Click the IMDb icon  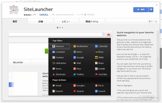tap(96, 57)
